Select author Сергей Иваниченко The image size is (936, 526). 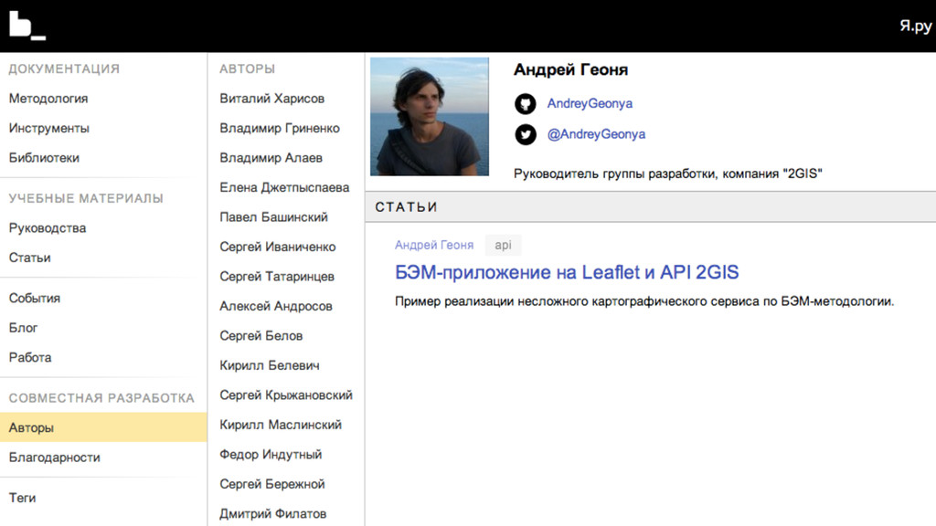(278, 247)
